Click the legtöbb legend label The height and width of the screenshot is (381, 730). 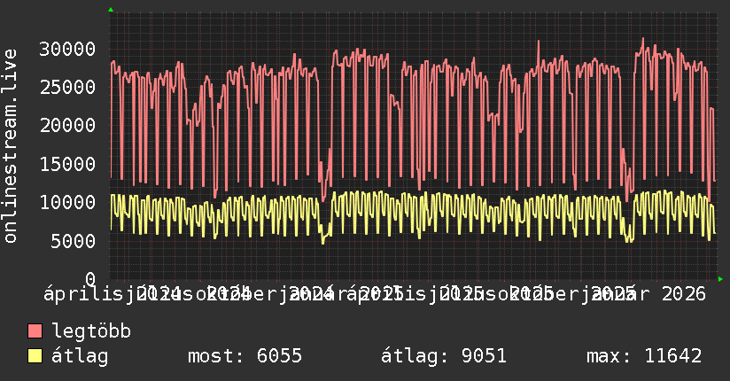pos(91,330)
